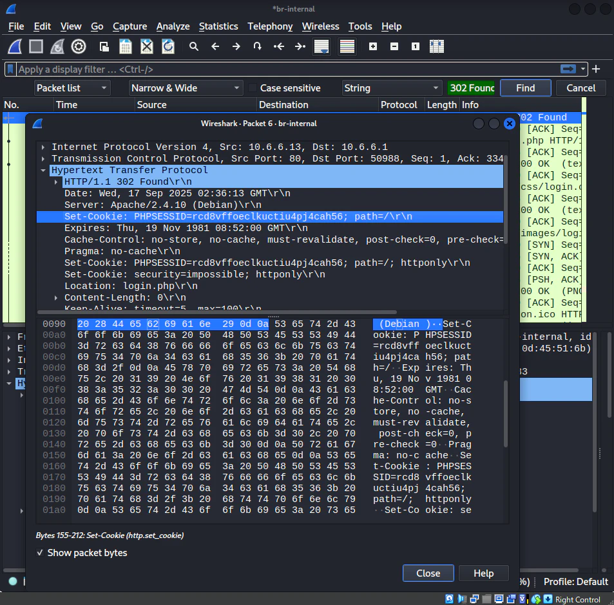Cancel the packet search

[580, 88]
